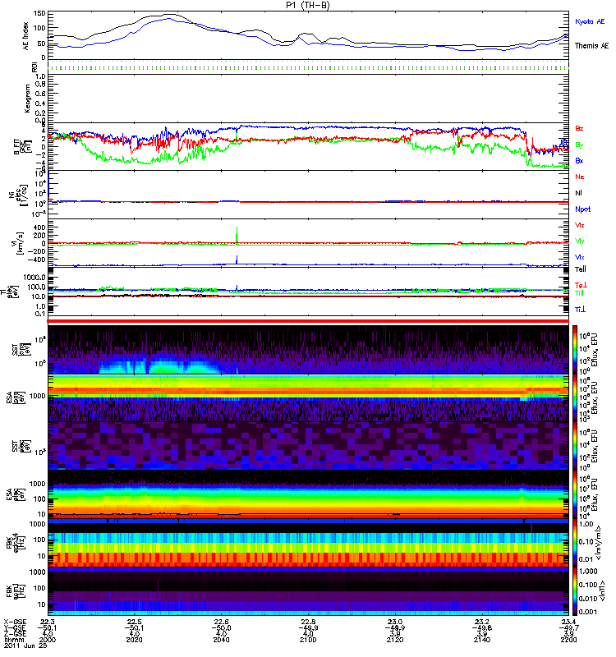Click the "2011 Jun 25" date label
The height and width of the screenshot is (657, 616).
pos(25,646)
